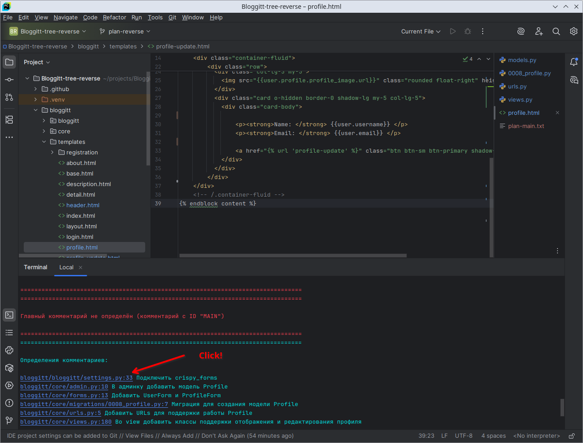Viewport: 583px width, 443px height.
Task: Click the Debug bug icon
Action: point(468,31)
